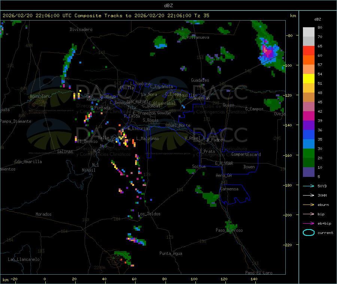Click the -180 tick on the right km axis
The image size is (337, 284).
pyautogui.click(x=288, y=185)
